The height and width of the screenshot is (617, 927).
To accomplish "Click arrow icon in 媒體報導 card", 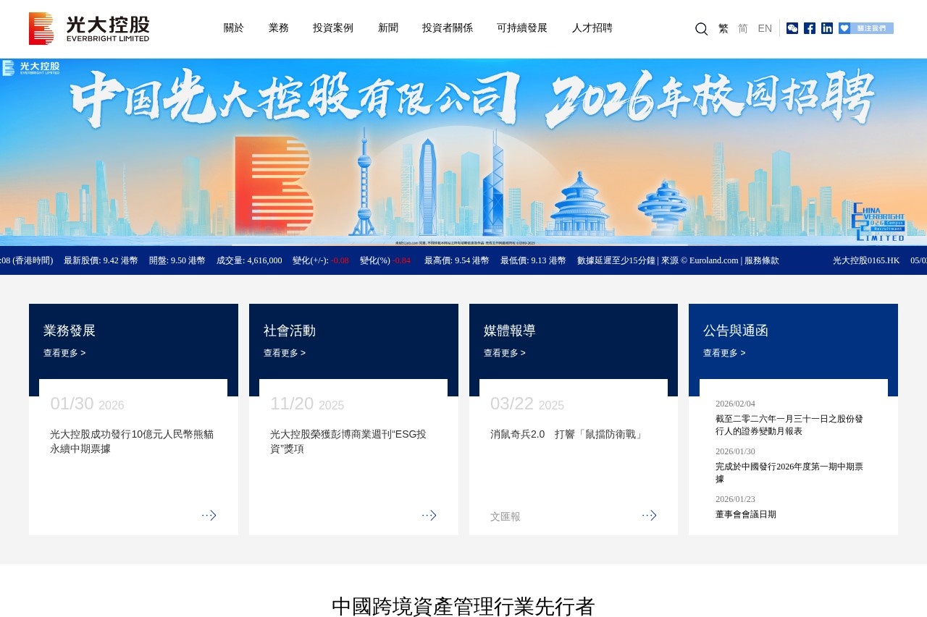I will [x=649, y=515].
